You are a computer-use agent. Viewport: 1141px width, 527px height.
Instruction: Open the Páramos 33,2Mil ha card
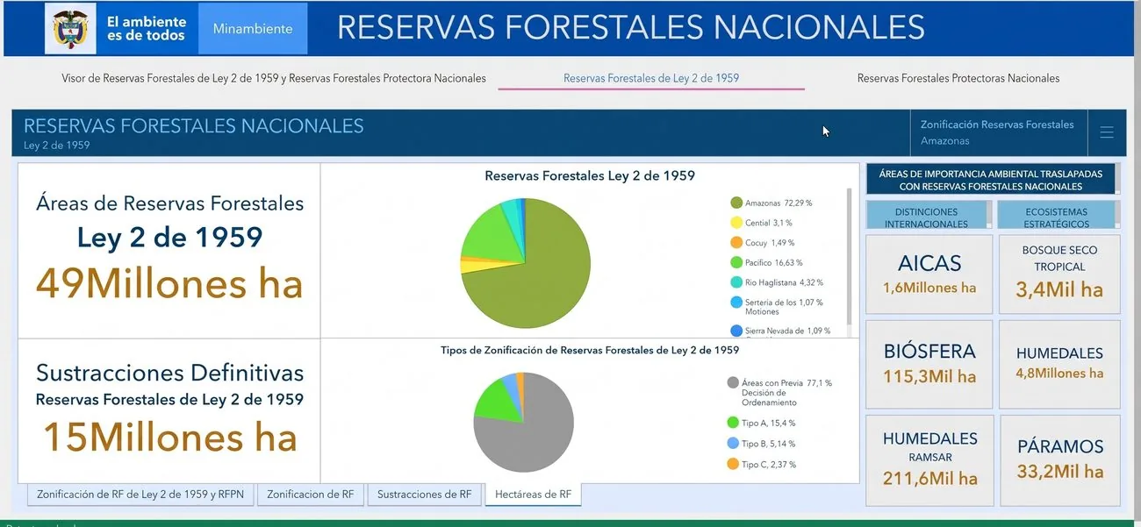point(1059,460)
